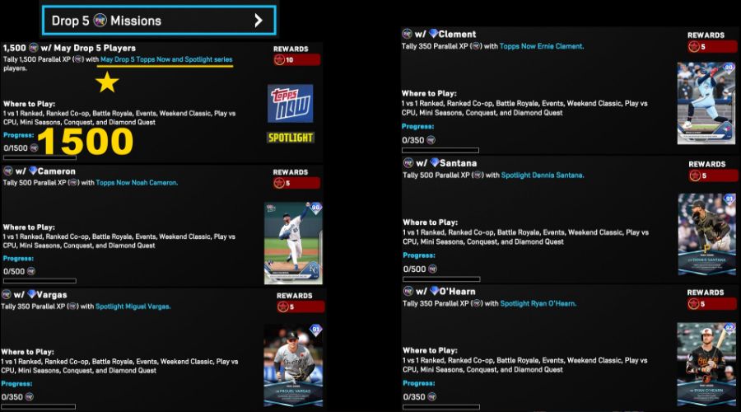Click the Cameron mission progress bar

pyautogui.click(x=40, y=280)
